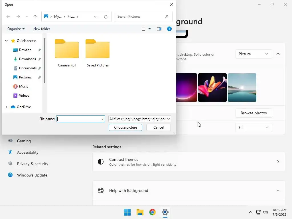292x219 pixels.
Task: Open the File name dropdown arrow
Action: 102,119
